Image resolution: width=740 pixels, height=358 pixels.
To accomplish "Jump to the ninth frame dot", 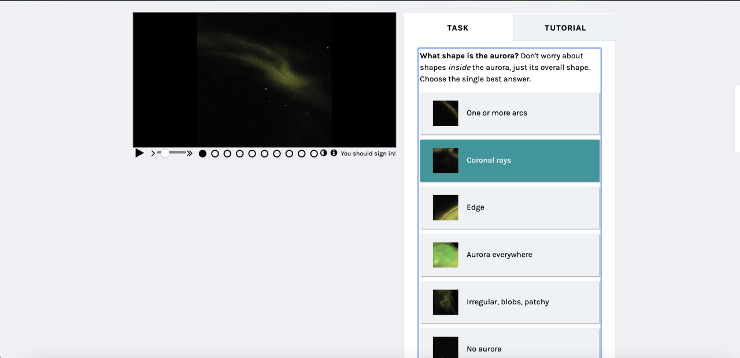I will click(x=302, y=154).
